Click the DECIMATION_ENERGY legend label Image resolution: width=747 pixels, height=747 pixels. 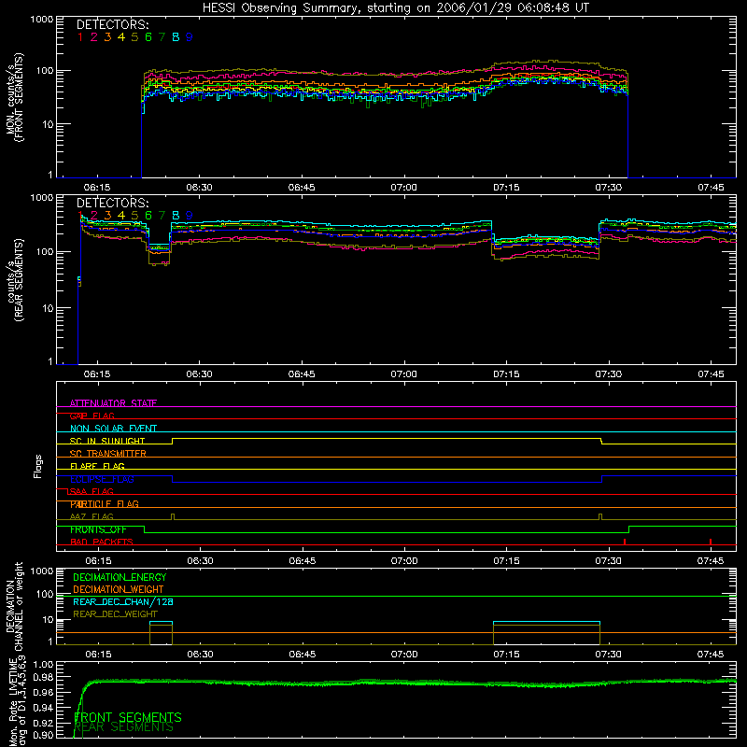(x=120, y=577)
